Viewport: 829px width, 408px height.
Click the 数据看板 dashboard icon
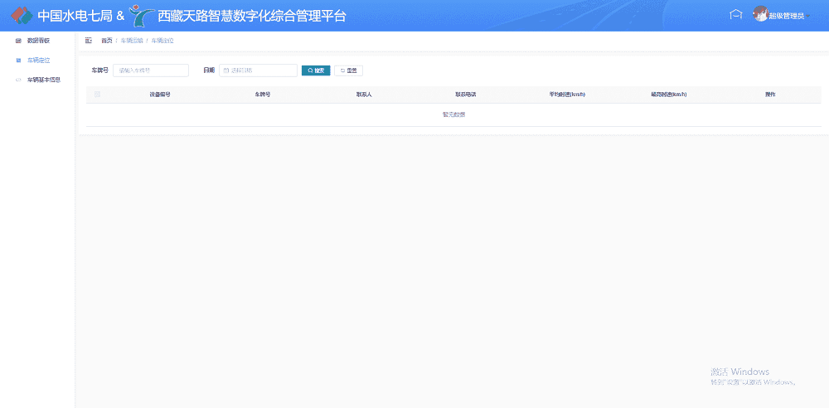coord(18,40)
